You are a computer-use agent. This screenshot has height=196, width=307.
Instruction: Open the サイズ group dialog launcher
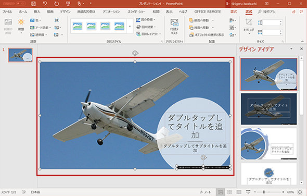[283, 41]
